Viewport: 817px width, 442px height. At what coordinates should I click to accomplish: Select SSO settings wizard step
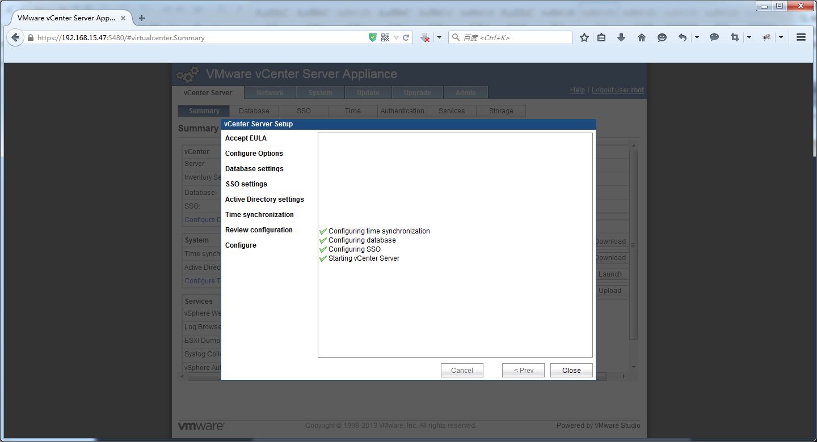(x=246, y=184)
